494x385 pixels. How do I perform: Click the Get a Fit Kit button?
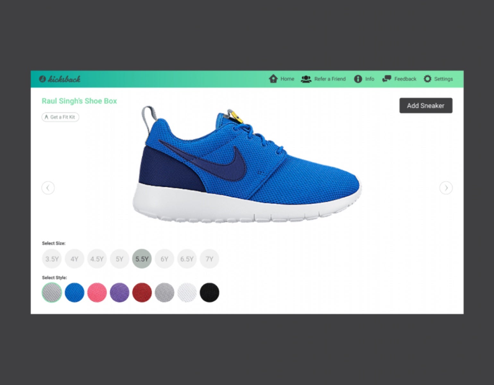60,117
